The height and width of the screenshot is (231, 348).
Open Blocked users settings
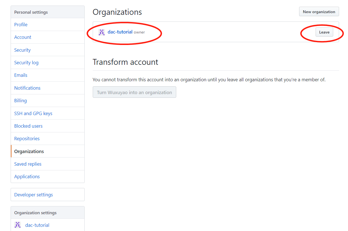(28, 126)
